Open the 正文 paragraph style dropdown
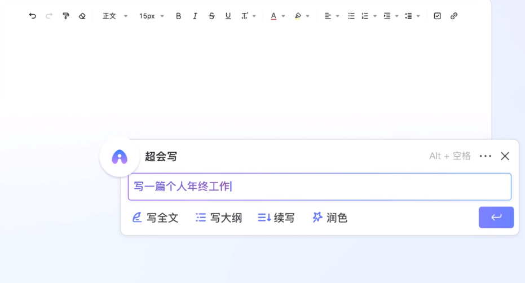Viewport: 525px width, 283px height. pyautogui.click(x=115, y=16)
